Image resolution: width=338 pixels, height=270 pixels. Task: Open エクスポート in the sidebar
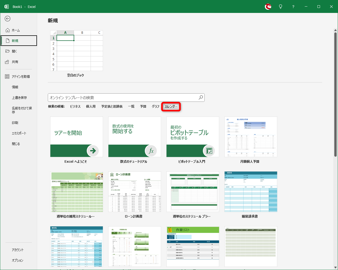[18, 133]
